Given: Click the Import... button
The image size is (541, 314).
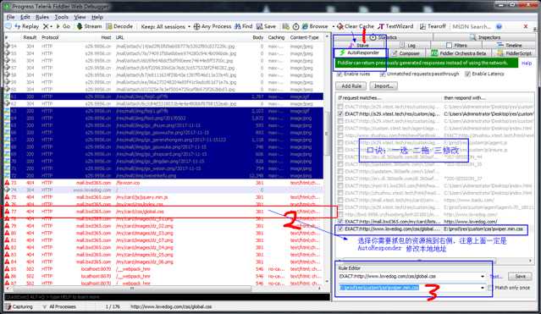Looking at the screenshot, I should (384, 86).
